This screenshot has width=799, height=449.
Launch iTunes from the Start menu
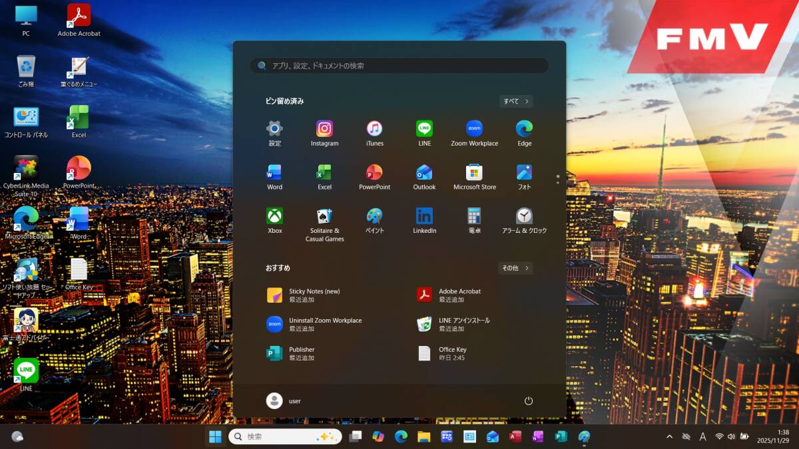(x=374, y=133)
